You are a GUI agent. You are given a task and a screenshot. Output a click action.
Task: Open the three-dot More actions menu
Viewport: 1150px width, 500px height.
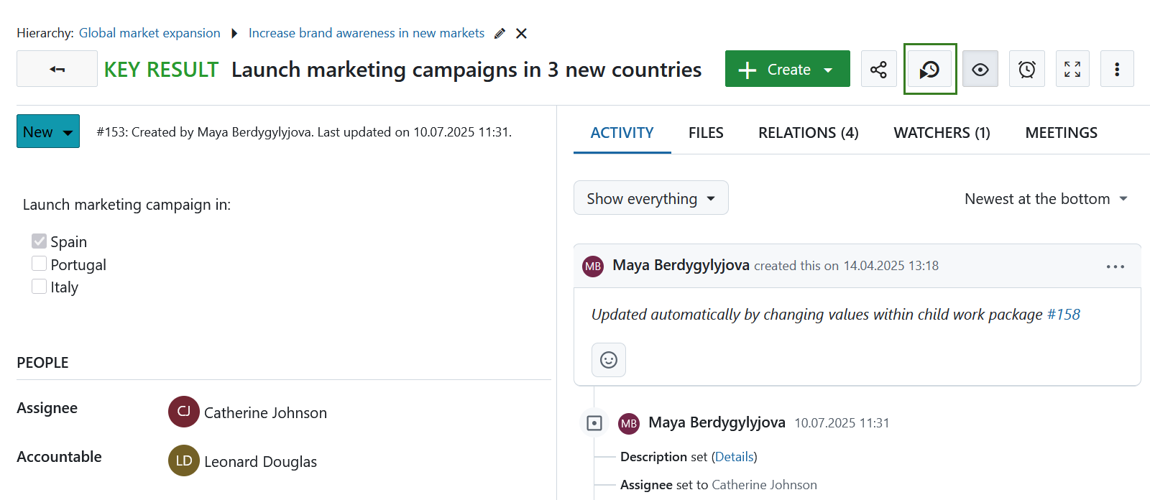click(1116, 69)
